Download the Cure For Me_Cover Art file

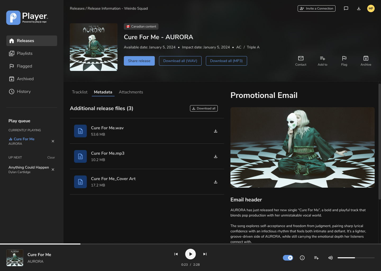[x=216, y=182]
